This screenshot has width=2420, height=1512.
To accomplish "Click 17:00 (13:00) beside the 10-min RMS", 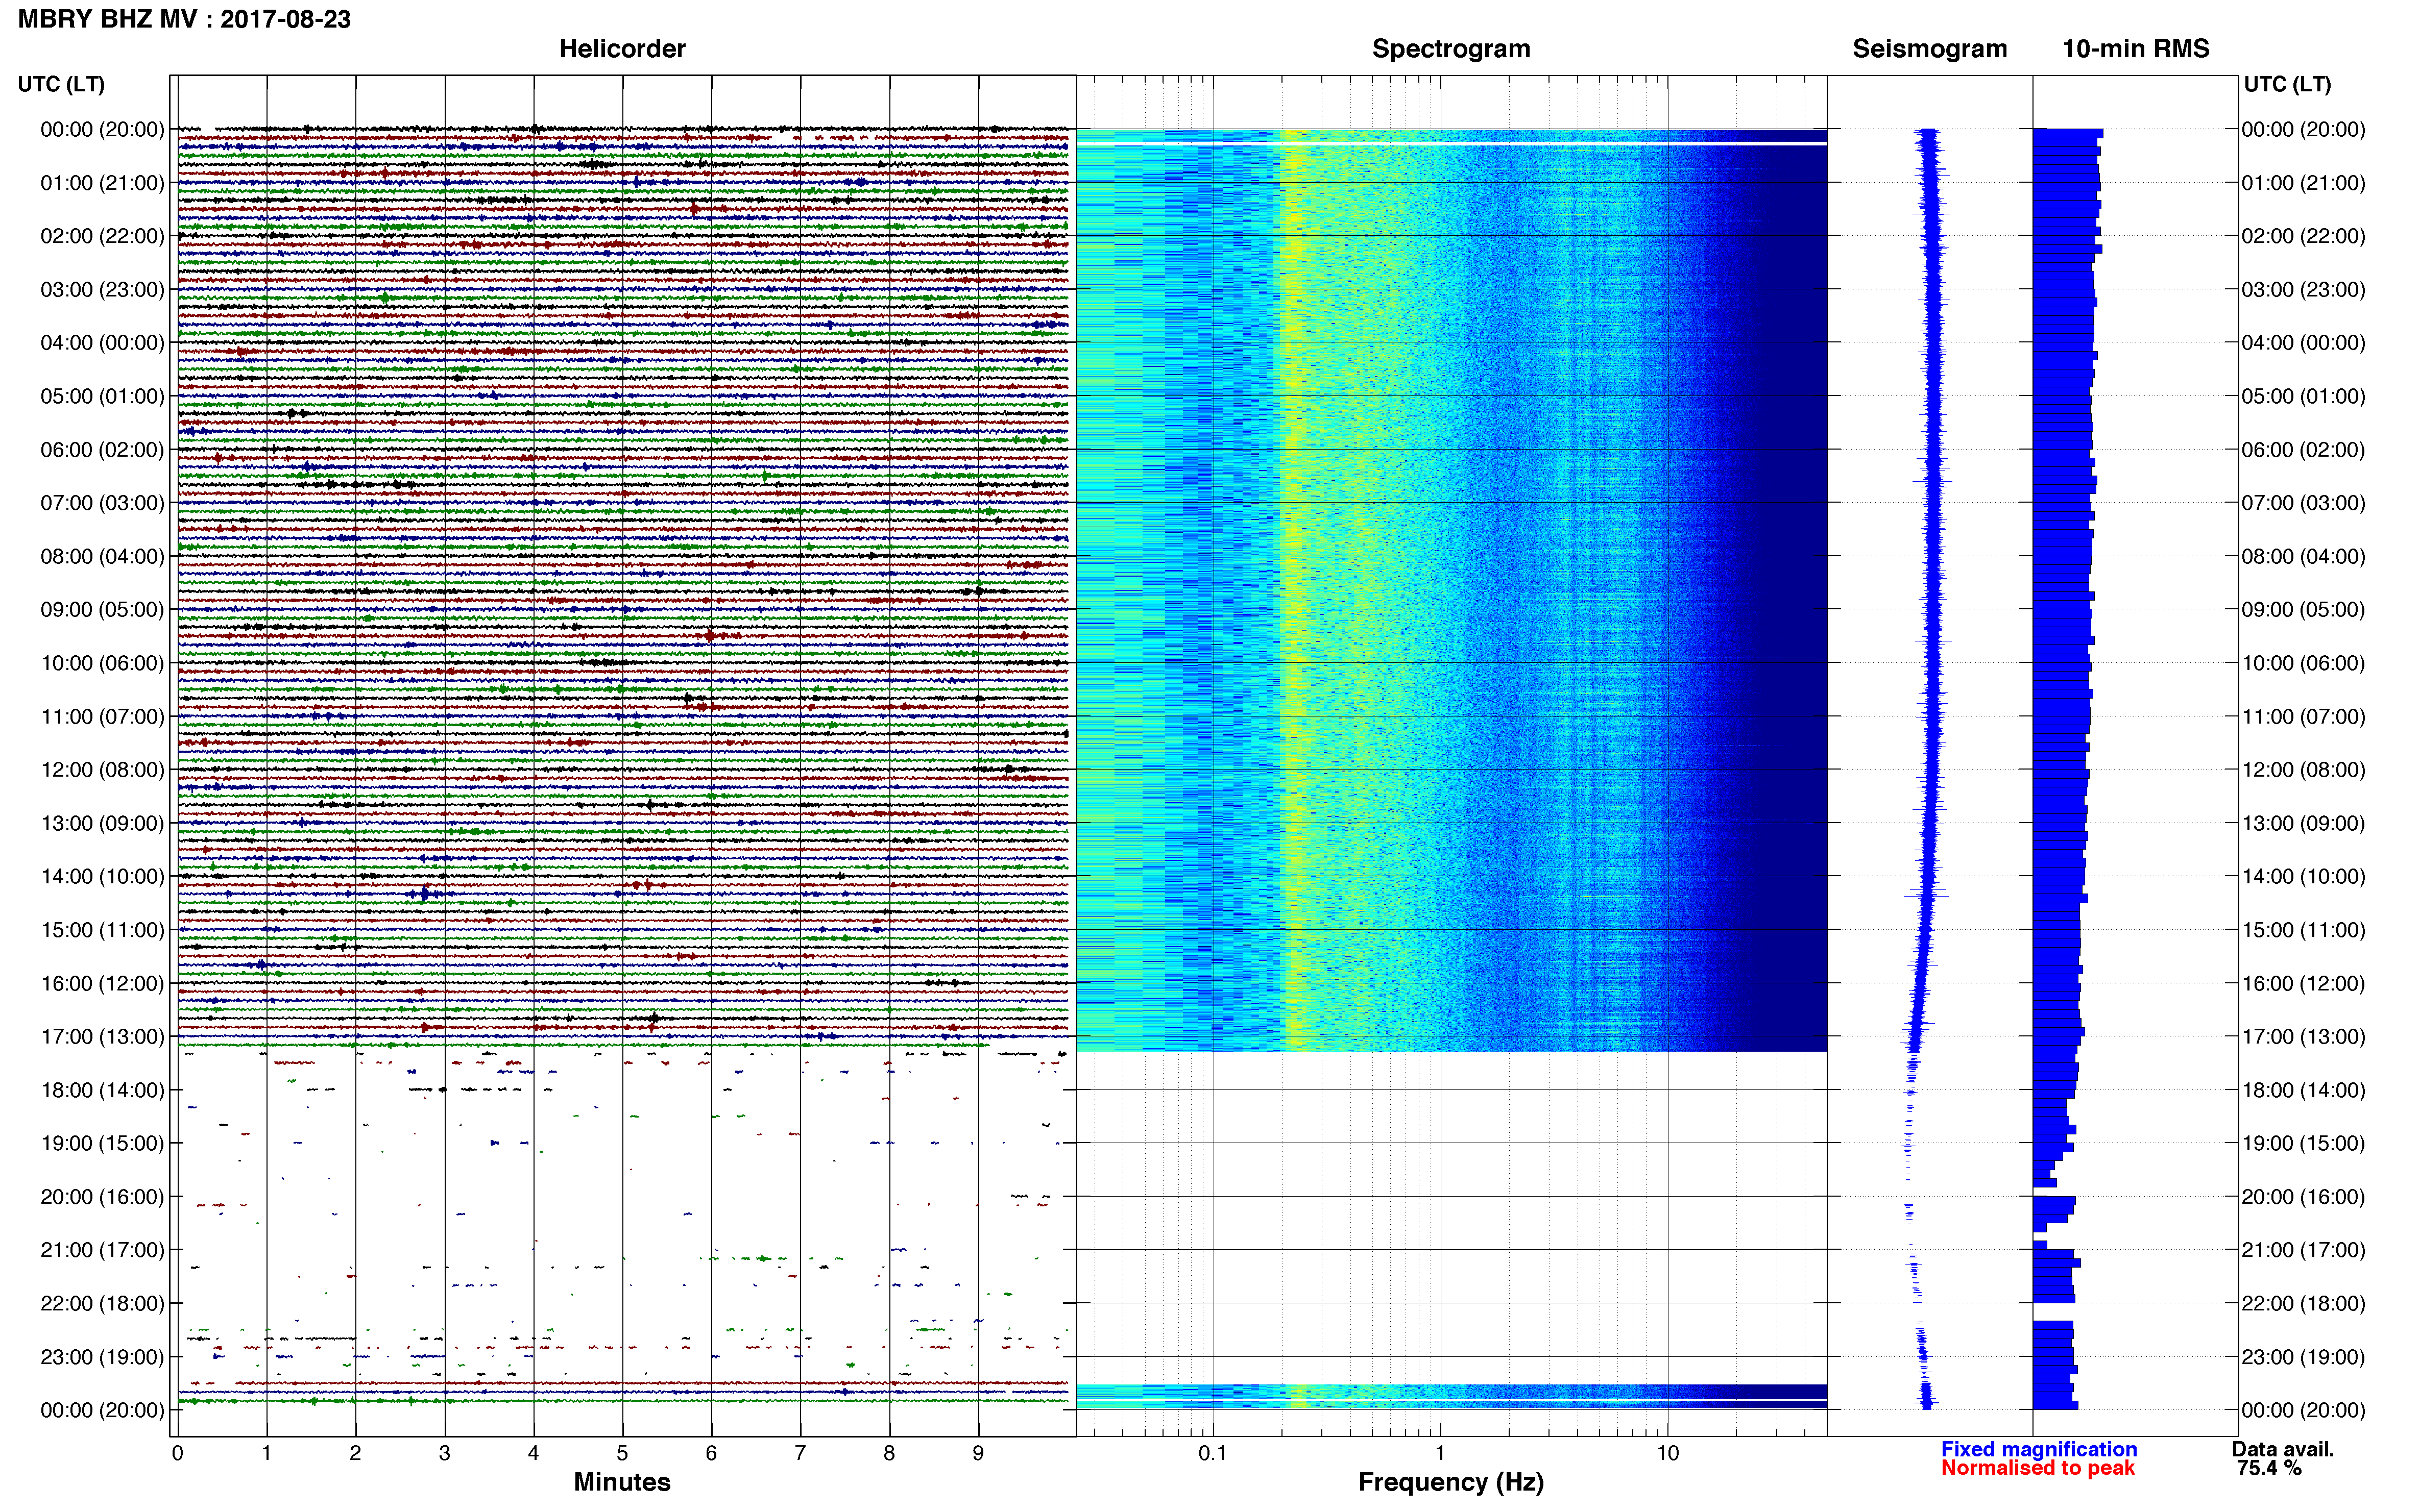I will click(x=2303, y=1037).
